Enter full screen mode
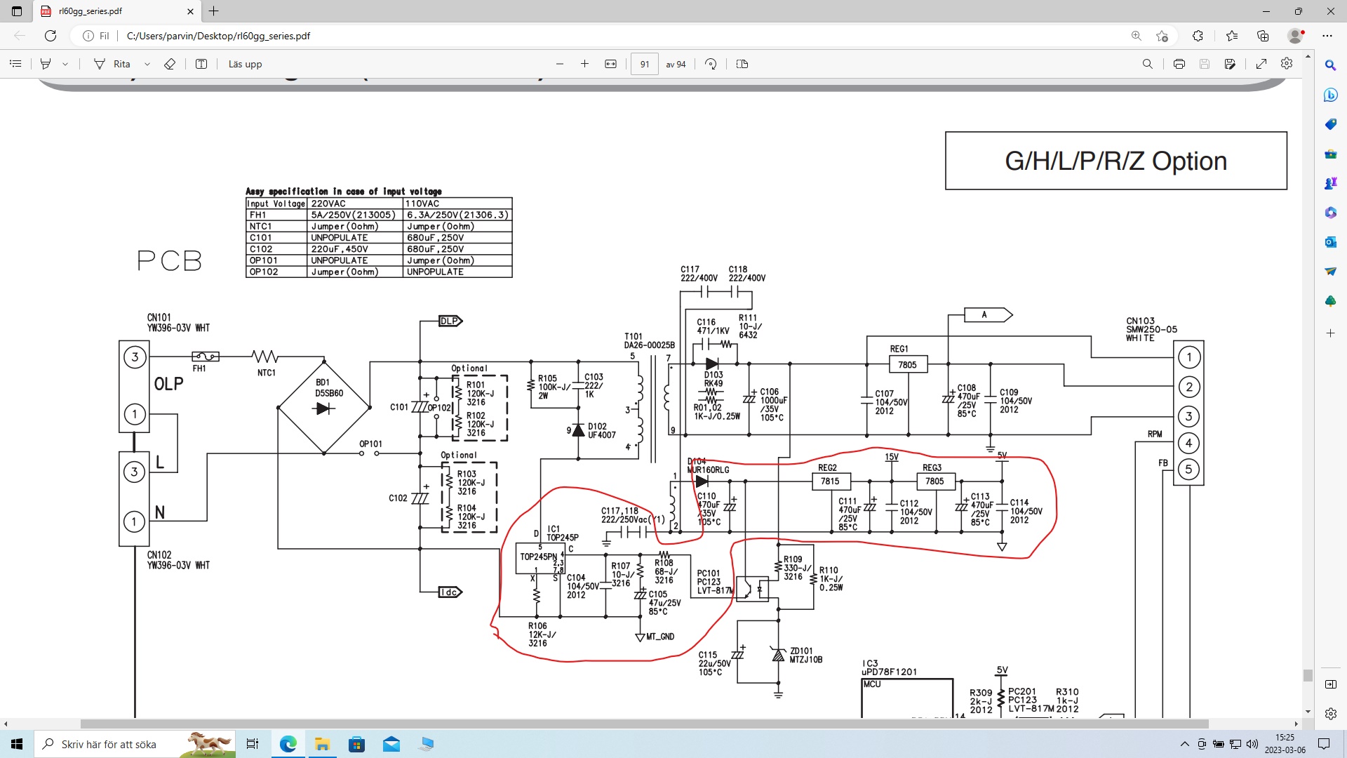1347x758 pixels. [1261, 64]
